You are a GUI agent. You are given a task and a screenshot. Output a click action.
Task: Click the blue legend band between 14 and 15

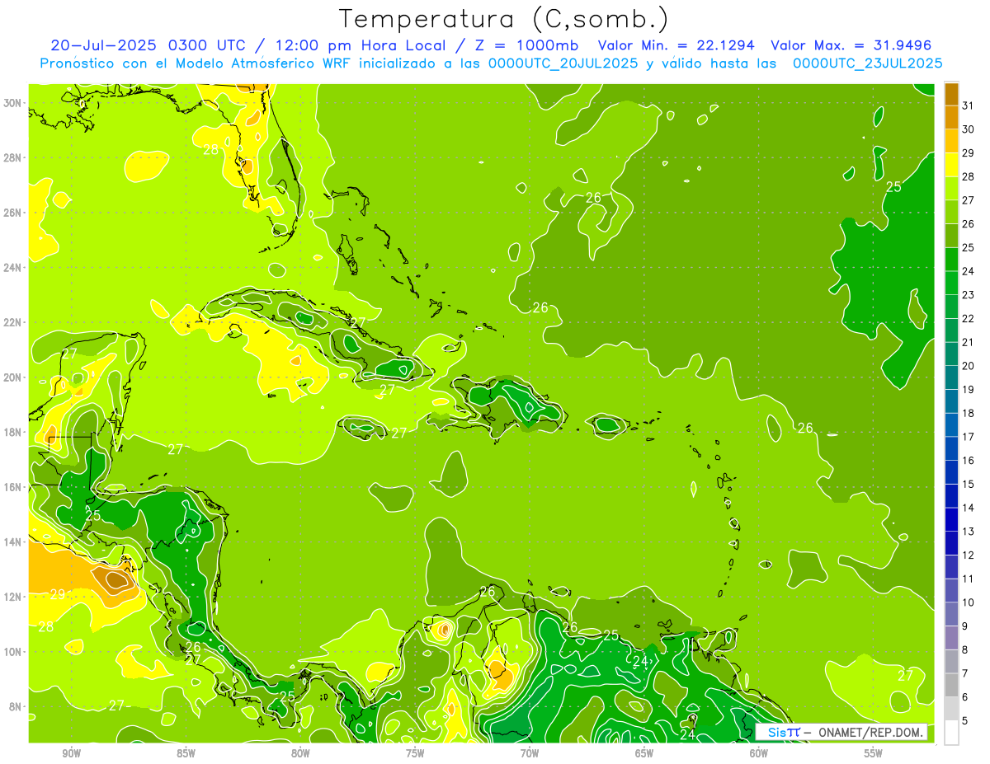(951, 496)
